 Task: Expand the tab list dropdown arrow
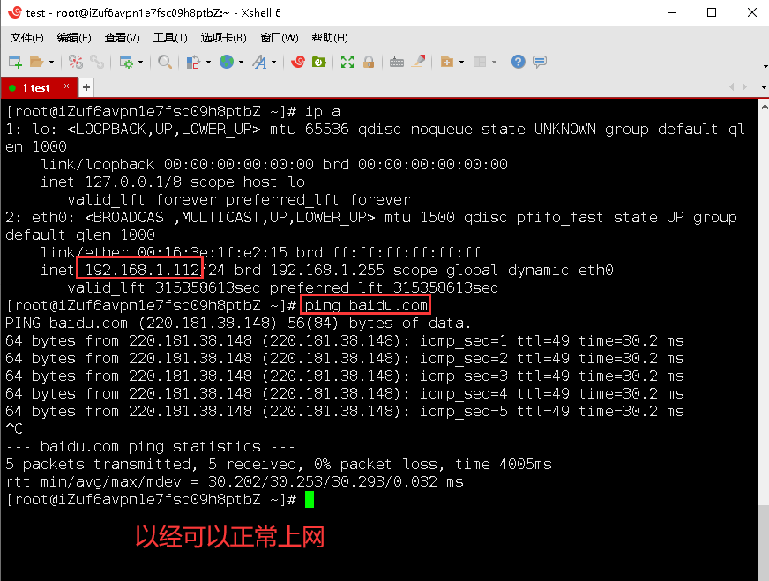(764, 88)
